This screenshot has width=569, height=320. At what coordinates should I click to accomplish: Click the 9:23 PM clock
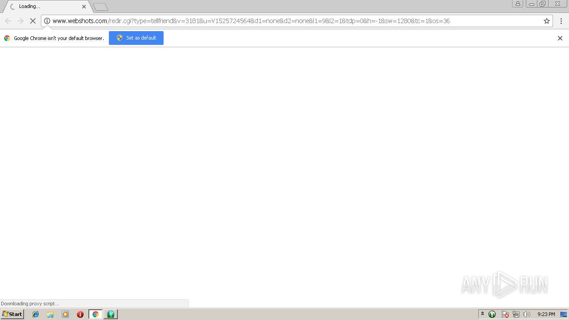point(546,314)
